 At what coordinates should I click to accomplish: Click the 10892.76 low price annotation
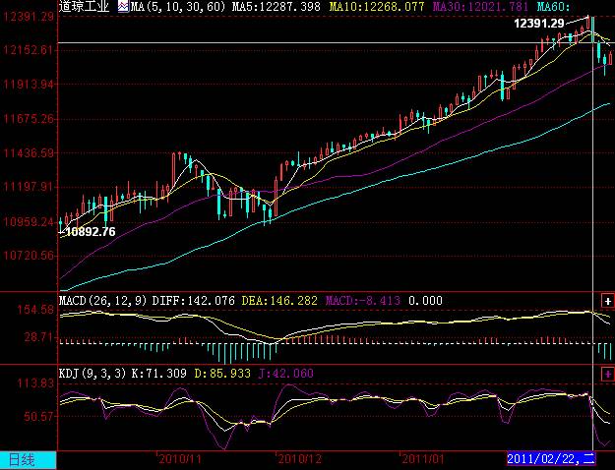tap(91, 232)
